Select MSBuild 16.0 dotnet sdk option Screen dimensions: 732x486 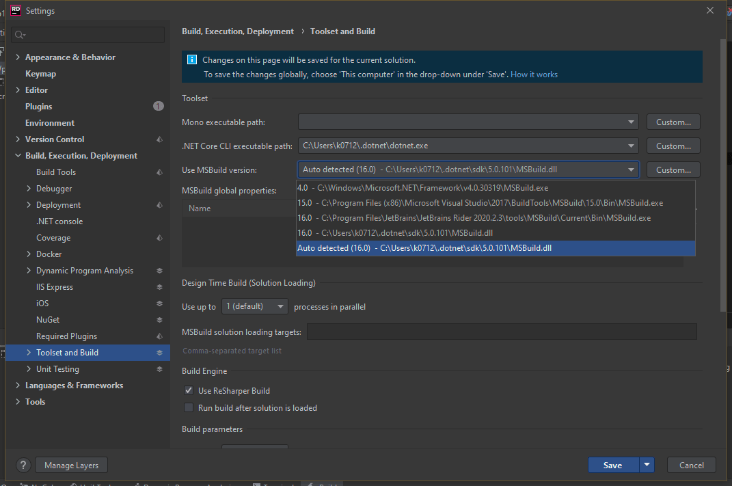click(x=496, y=233)
